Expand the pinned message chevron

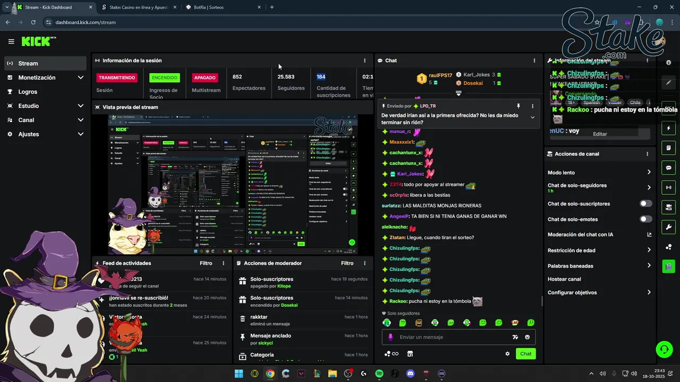tap(532, 118)
